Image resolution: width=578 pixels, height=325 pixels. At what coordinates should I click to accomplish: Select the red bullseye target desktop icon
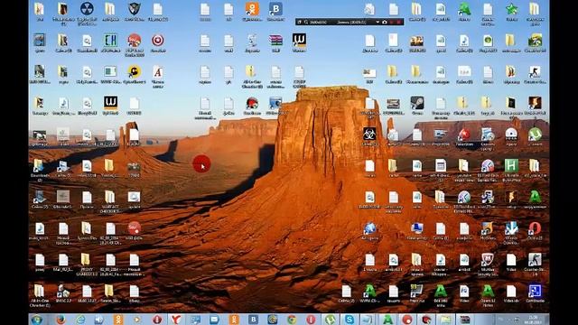click(157, 40)
